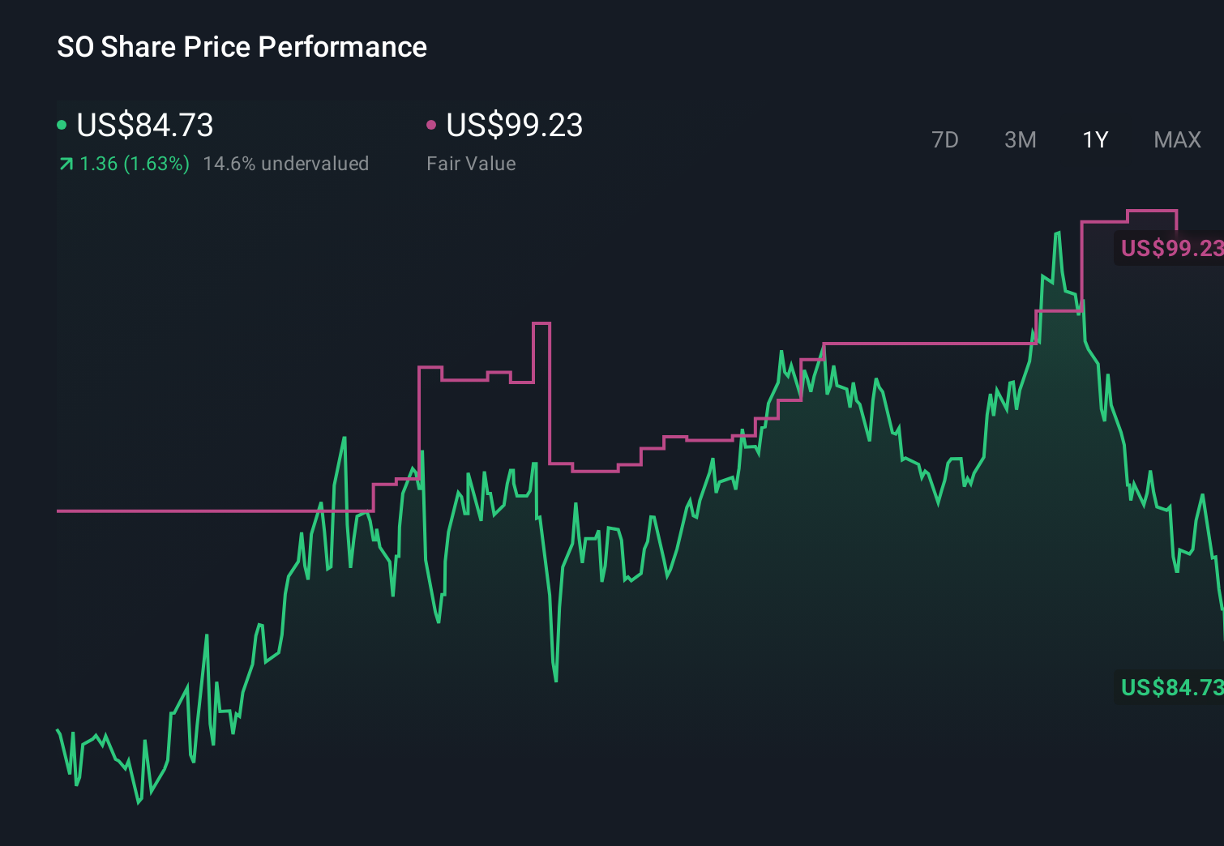Click the 1.36 (1.63%) change figure
Image resolution: width=1224 pixels, height=846 pixels.
point(134,163)
